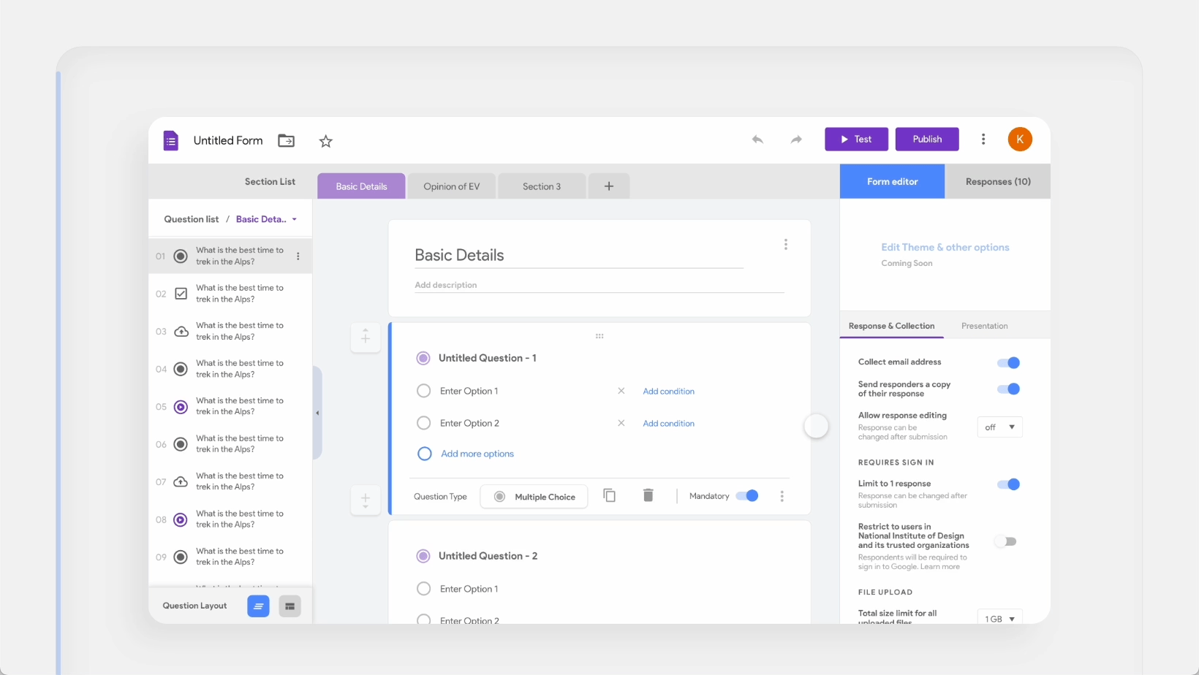The width and height of the screenshot is (1199, 675).
Task: Switch to the Opinion of EV tab
Action: 452,186
